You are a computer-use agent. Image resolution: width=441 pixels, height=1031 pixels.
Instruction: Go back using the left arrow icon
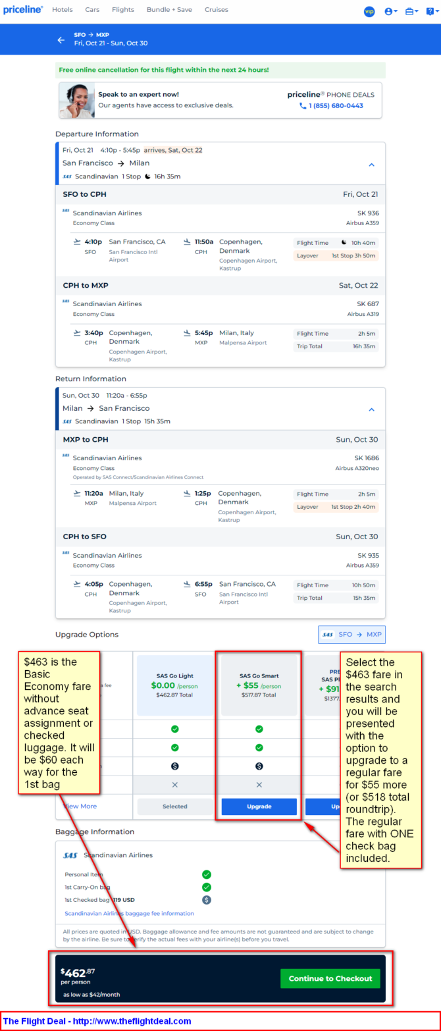coord(61,40)
